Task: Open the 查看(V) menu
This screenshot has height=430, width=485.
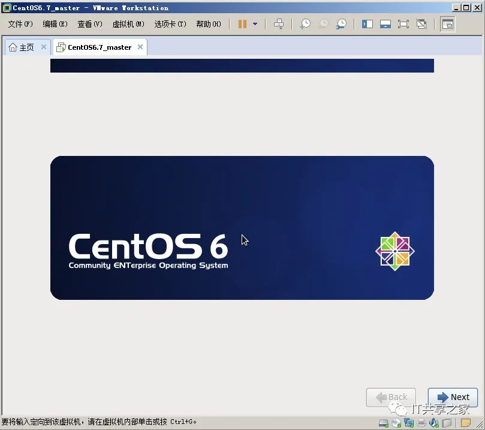Action: click(90, 24)
